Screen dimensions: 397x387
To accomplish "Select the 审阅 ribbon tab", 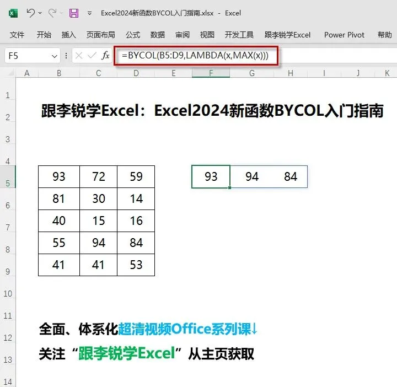I will point(183,35).
